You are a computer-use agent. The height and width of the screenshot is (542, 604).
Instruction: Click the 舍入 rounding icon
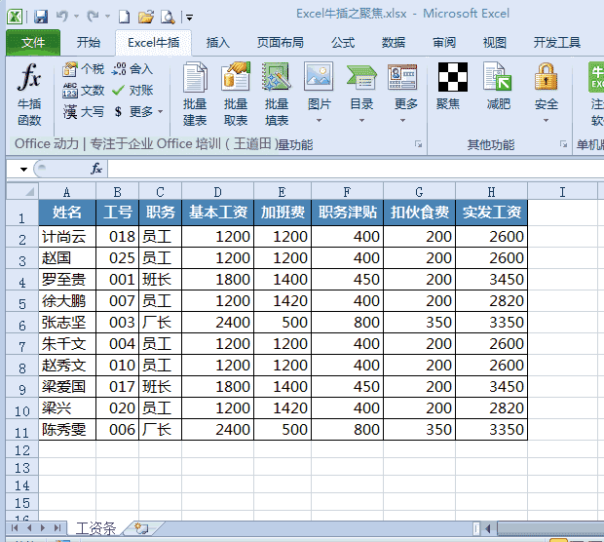pos(119,69)
